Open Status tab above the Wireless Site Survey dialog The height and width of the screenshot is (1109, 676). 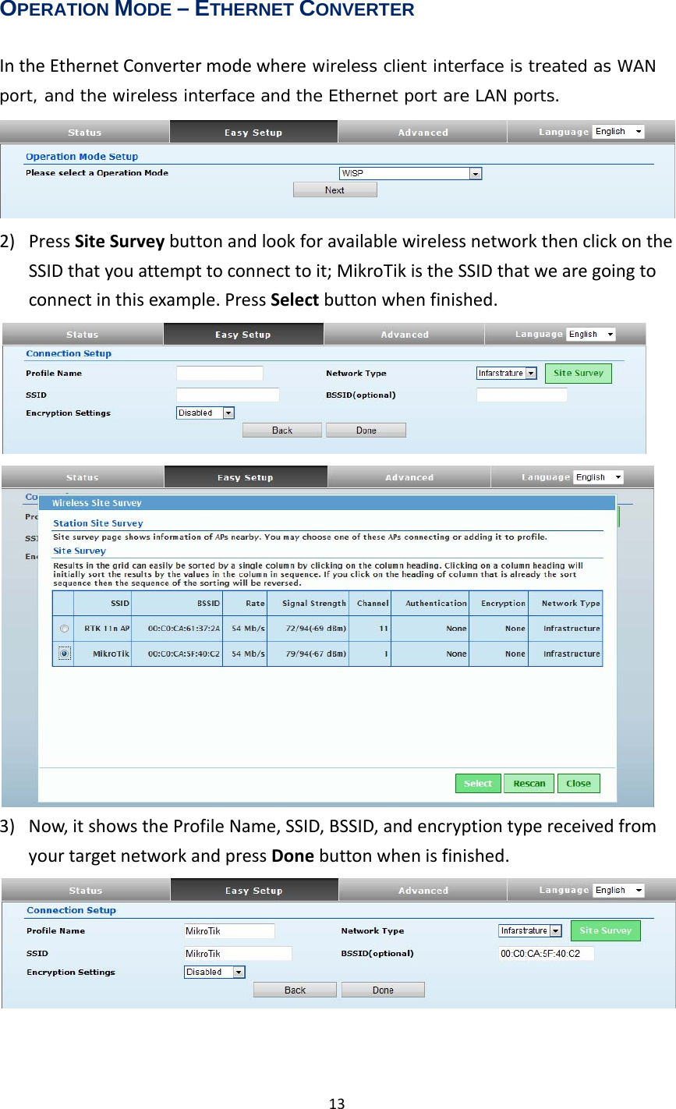(83, 477)
